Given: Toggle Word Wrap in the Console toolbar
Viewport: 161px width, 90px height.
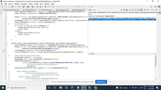Looking at the screenshot, I should pyautogui.click(x=136, y=10).
